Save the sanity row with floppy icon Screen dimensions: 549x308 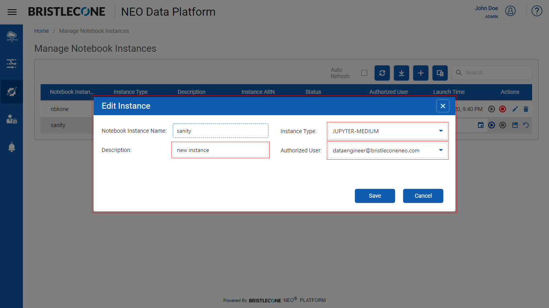point(515,125)
